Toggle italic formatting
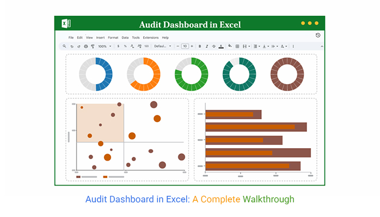Screen dimensions: 380x217 click(206, 47)
